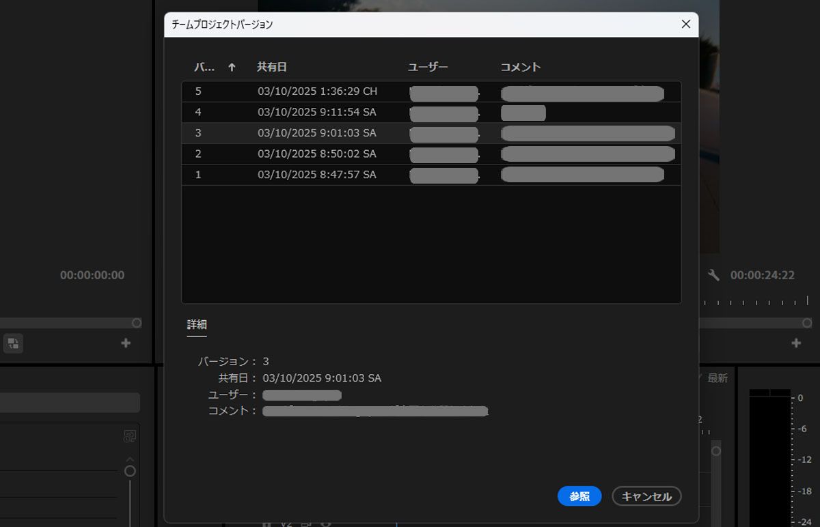Click the plus button editor in program monitor
The image size is (820, 527).
(x=796, y=343)
